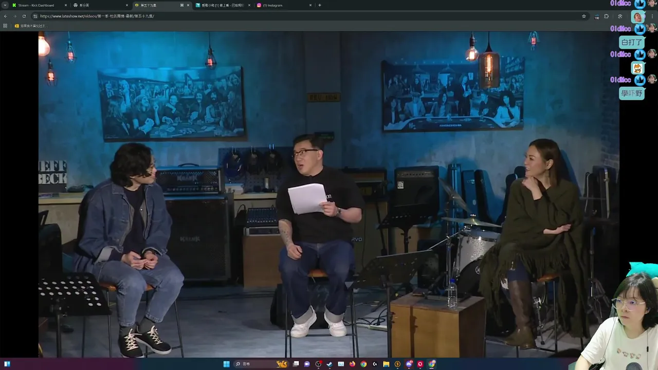Click the screenshot capture toolbar icon
658x370 pixels.
tap(620, 16)
